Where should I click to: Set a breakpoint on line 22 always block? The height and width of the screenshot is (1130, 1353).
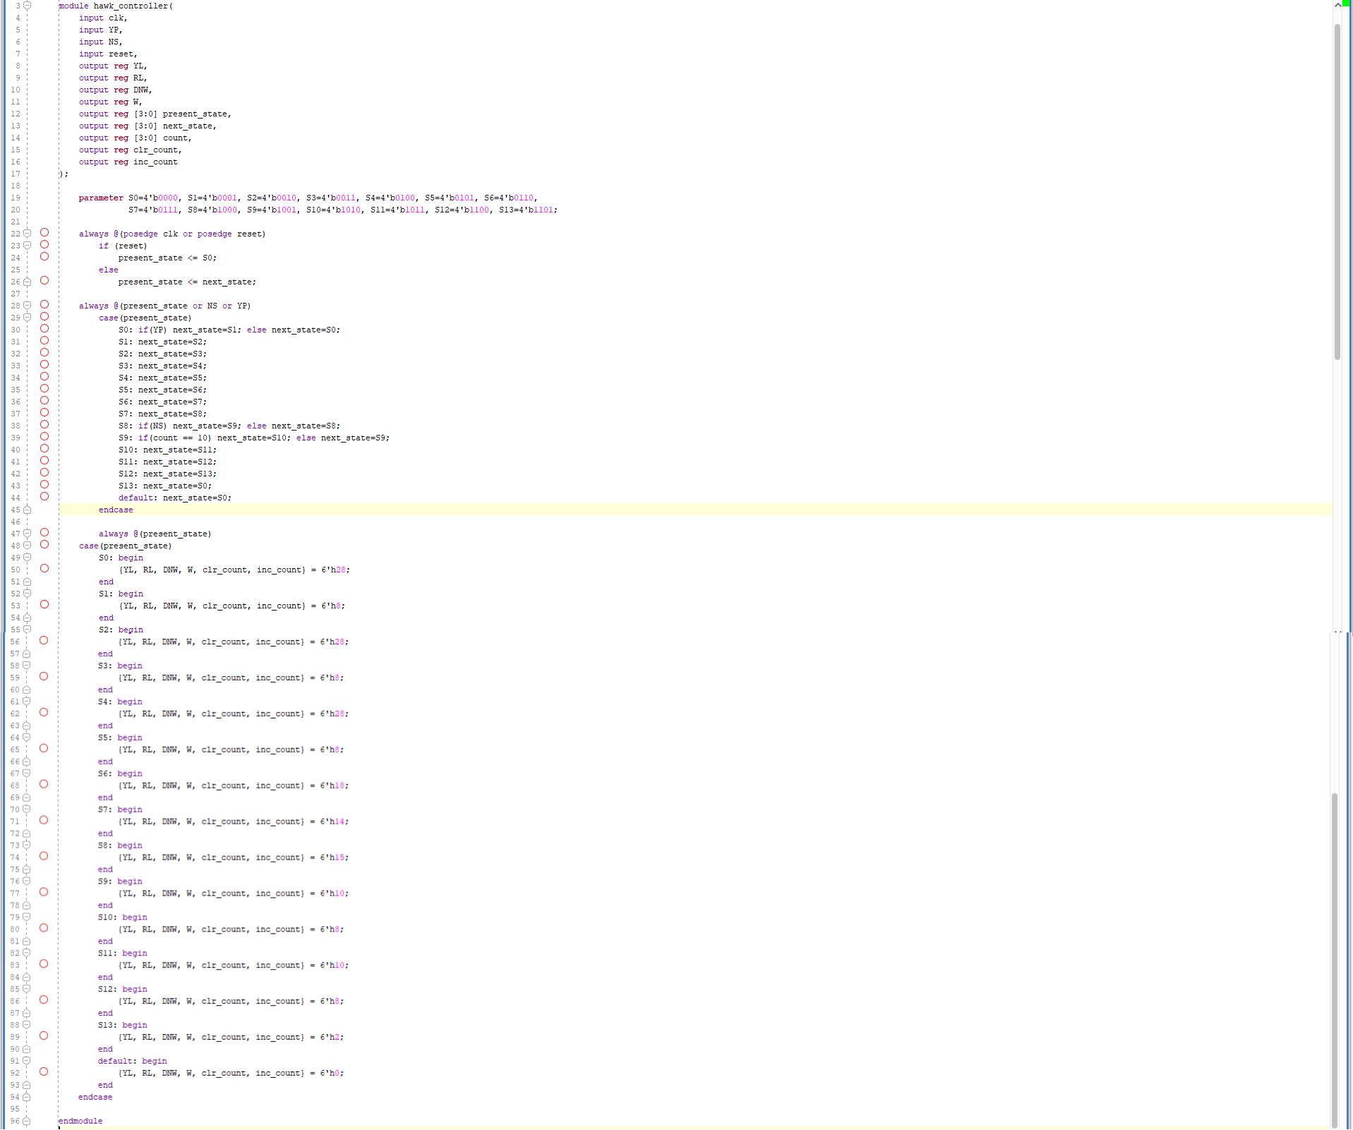pos(44,234)
